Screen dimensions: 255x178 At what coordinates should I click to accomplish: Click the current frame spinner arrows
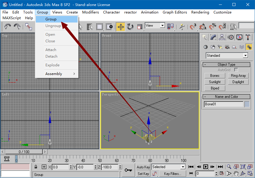216,173
